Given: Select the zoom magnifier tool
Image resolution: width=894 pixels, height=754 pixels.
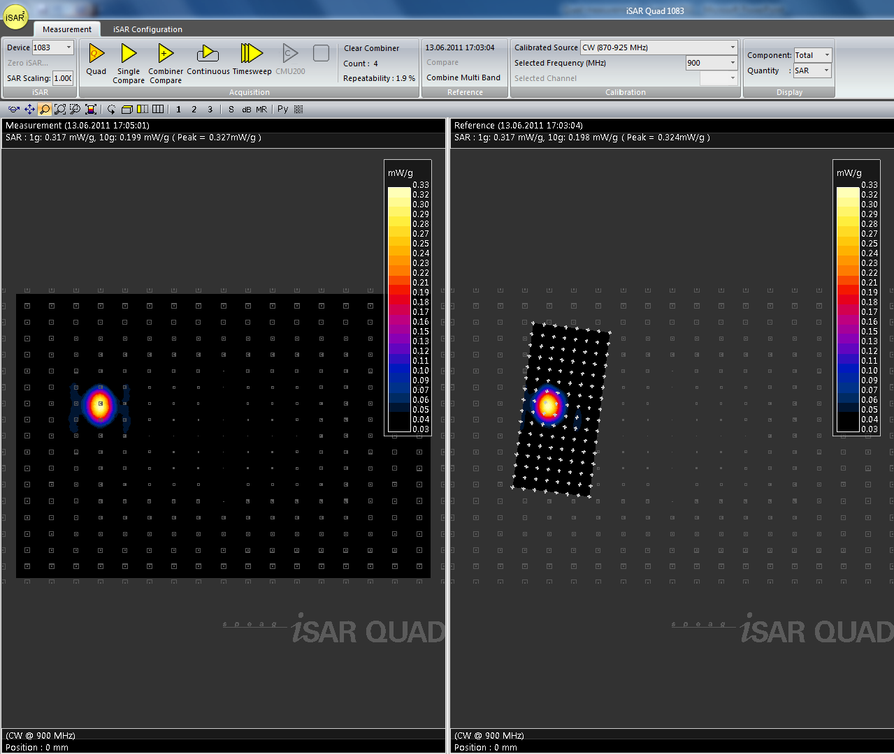Looking at the screenshot, I should [x=45, y=109].
